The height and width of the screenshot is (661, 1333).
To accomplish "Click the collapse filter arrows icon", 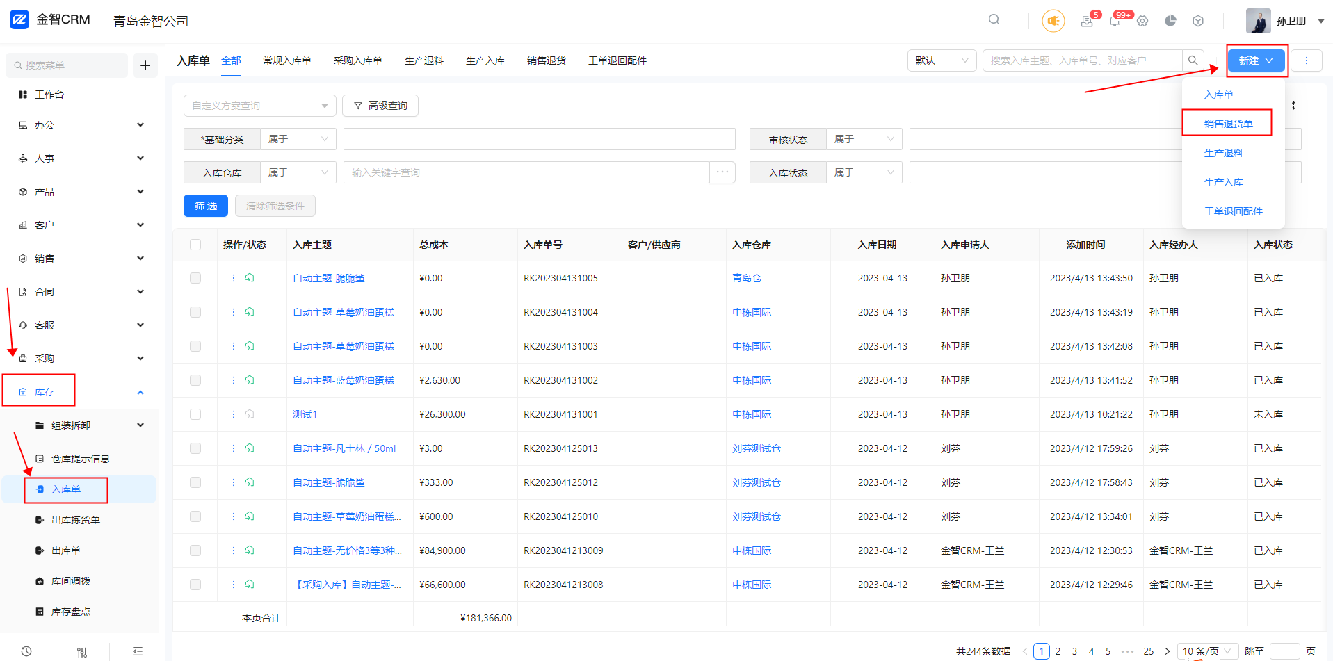I will [x=1293, y=106].
